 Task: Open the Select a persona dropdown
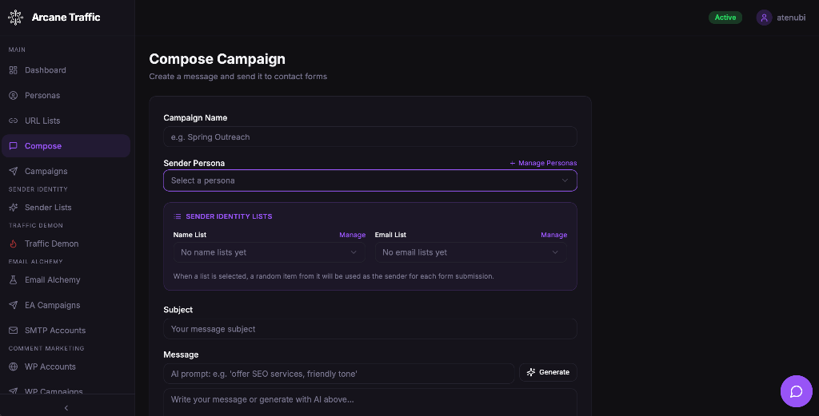[370, 180]
